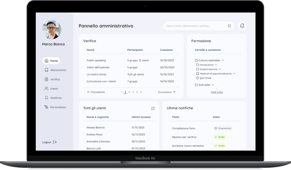Click the Materiali di approfondimento book icon

click(x=198, y=74)
